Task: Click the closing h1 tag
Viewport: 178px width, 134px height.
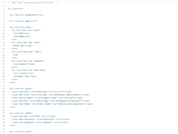Action: pyautogui.click(x=14, y=40)
